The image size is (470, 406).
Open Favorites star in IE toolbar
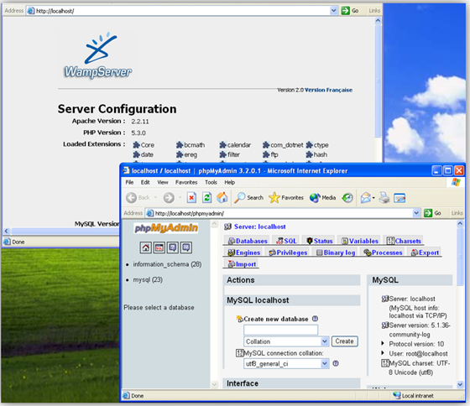pos(286,198)
